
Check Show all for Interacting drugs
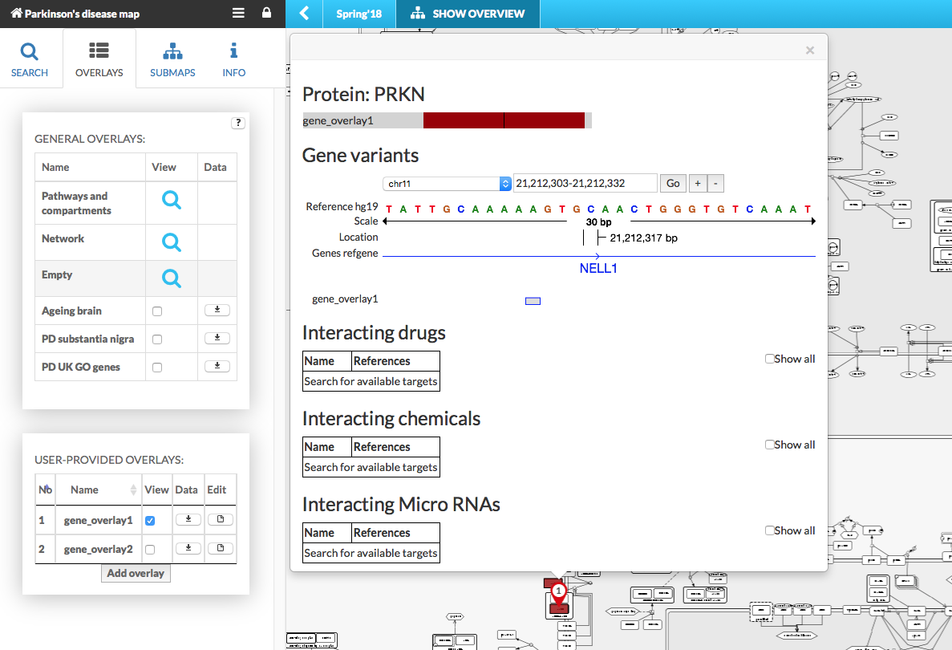coord(770,359)
